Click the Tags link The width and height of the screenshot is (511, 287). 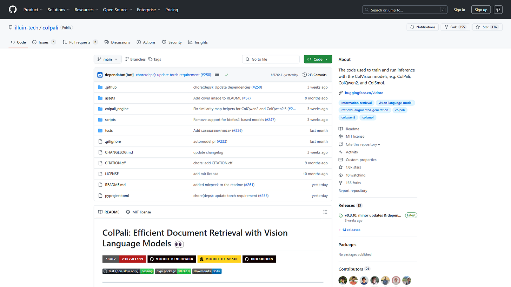pyautogui.click(x=155, y=59)
